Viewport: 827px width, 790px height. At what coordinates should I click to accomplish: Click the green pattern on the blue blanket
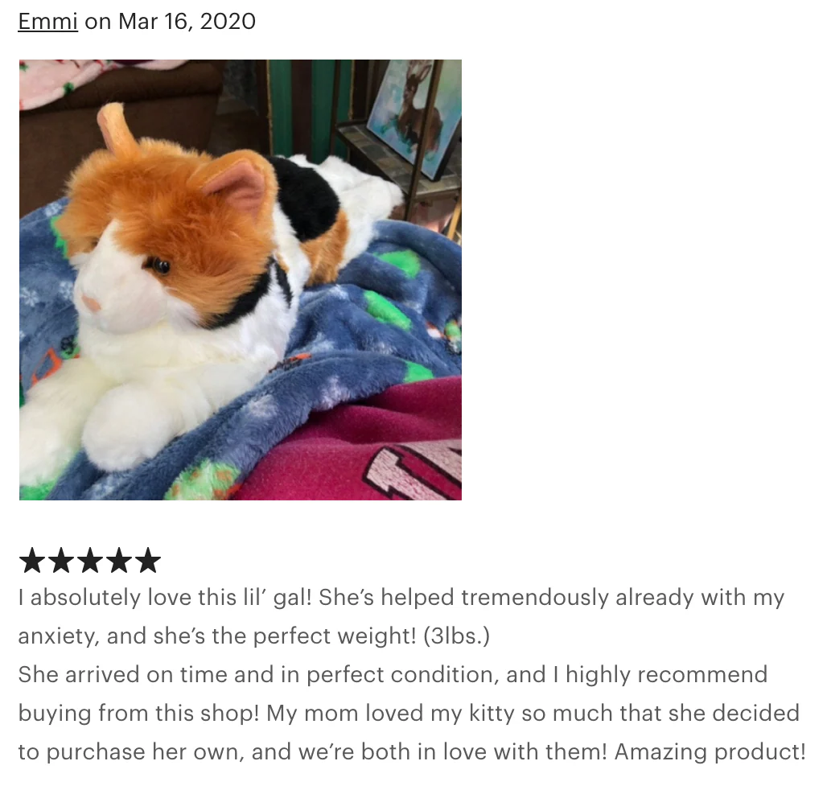point(388,310)
